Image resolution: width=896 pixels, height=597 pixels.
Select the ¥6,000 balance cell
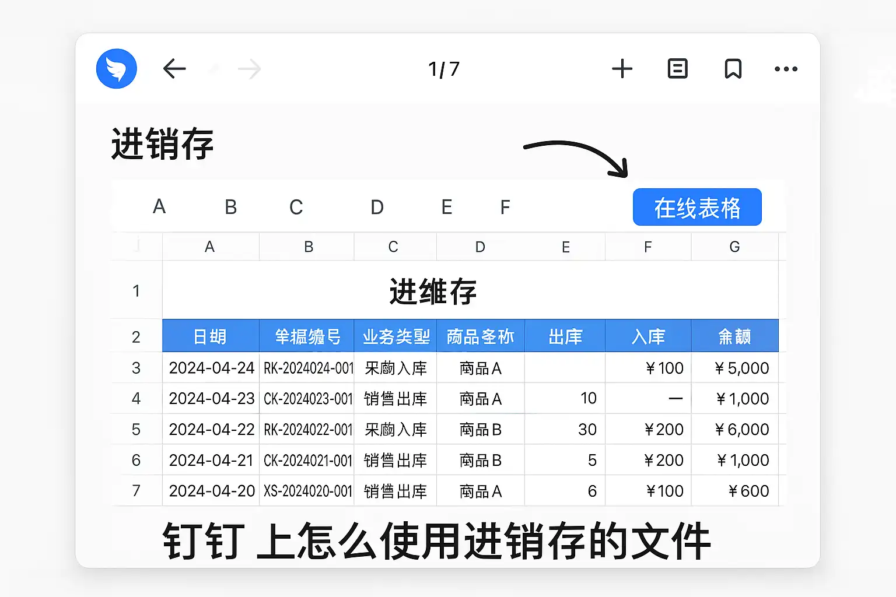tap(735, 430)
